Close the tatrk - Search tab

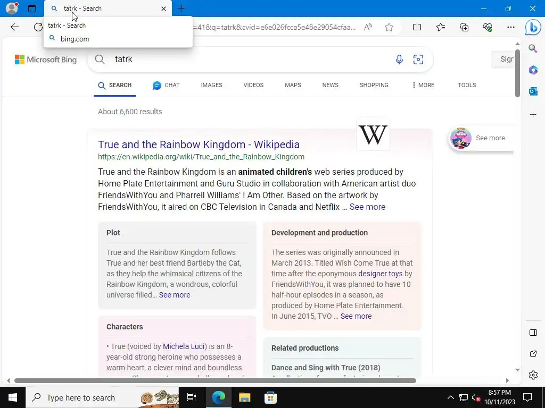pos(163,8)
